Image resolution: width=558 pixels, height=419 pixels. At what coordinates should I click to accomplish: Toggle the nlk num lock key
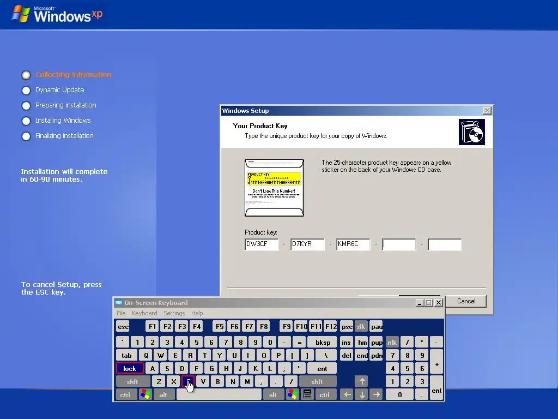pyautogui.click(x=392, y=343)
